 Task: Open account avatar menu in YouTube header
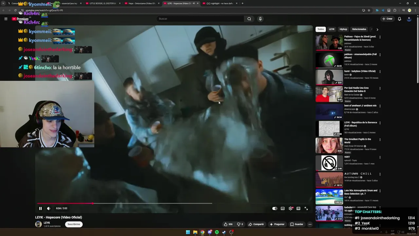(409, 19)
